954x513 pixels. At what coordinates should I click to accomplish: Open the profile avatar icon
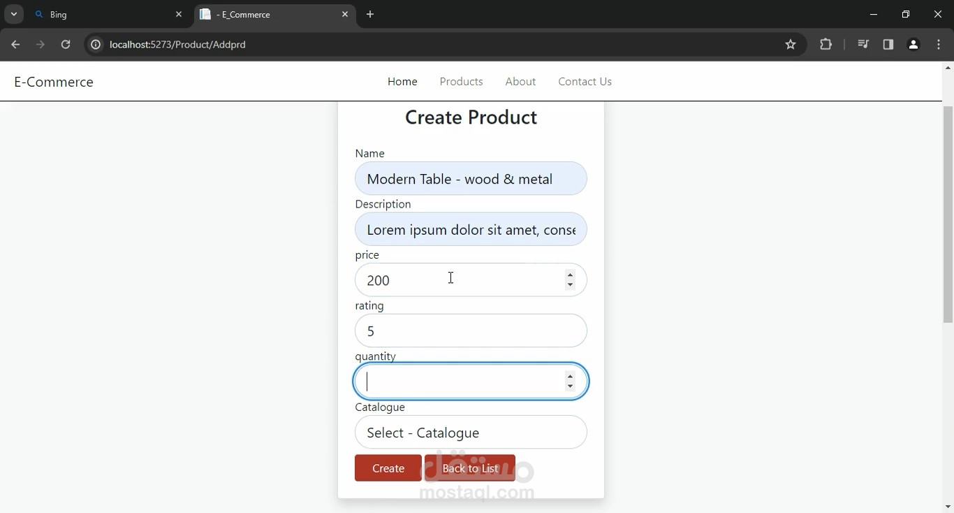tap(913, 45)
